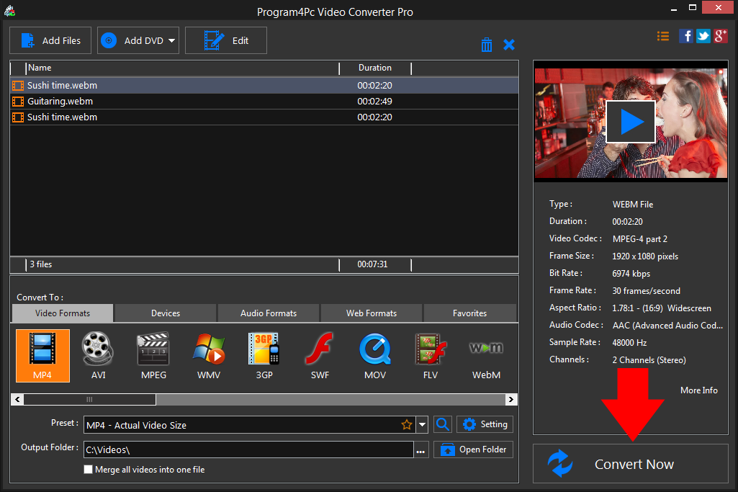This screenshot has width=738, height=492.
Task: Toggle the orange list view icon
Action: [662, 35]
